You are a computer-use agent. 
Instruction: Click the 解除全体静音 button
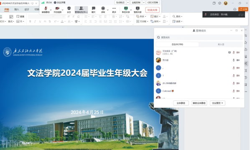point(199,103)
